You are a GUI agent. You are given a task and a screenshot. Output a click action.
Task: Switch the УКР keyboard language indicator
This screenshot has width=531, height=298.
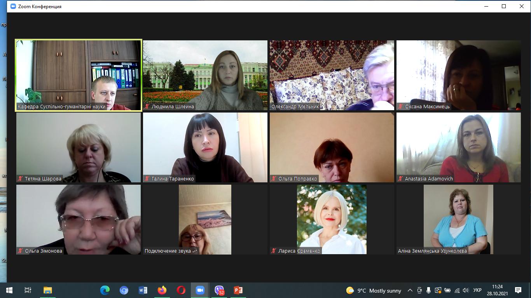coord(478,290)
